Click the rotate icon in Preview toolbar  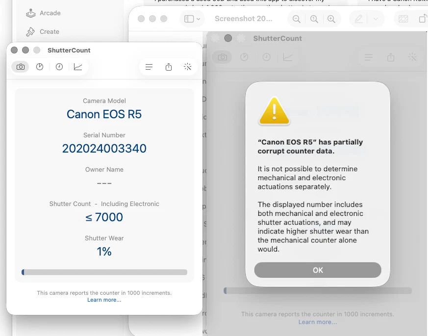pos(423,19)
